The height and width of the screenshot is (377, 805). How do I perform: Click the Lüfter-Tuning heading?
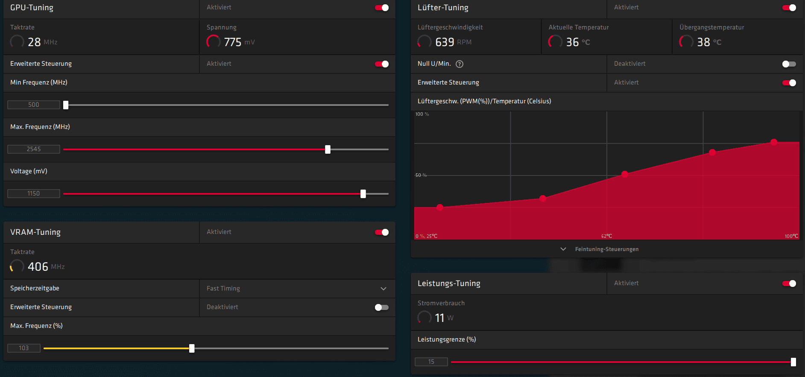[443, 8]
